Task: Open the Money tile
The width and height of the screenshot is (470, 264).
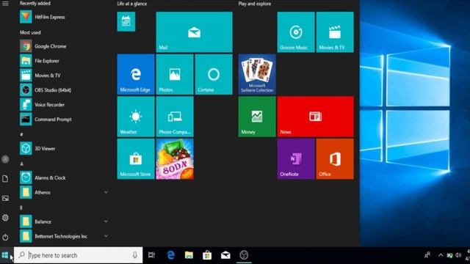Action: point(257,117)
